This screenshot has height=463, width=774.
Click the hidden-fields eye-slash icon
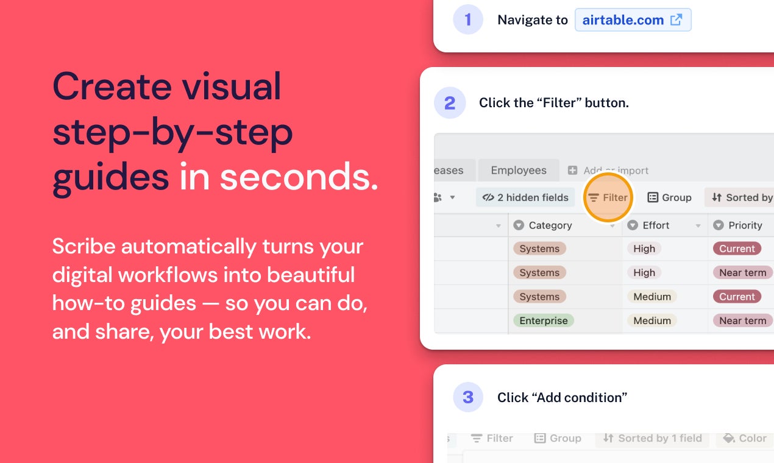pyautogui.click(x=488, y=197)
